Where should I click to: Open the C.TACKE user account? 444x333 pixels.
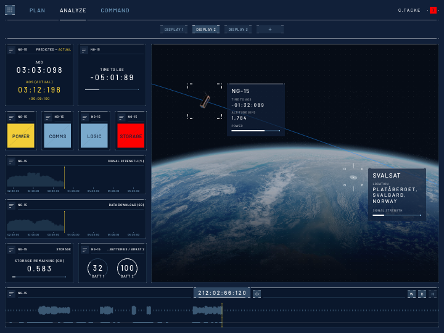click(x=409, y=10)
